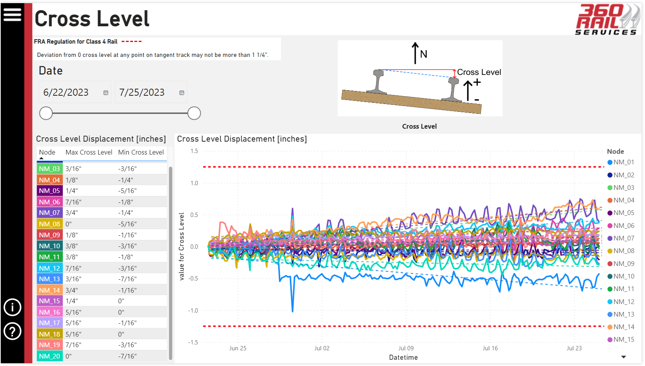This screenshot has height=366, width=645.
Task: Select NM_07 legend entry
Action: tap(621, 238)
